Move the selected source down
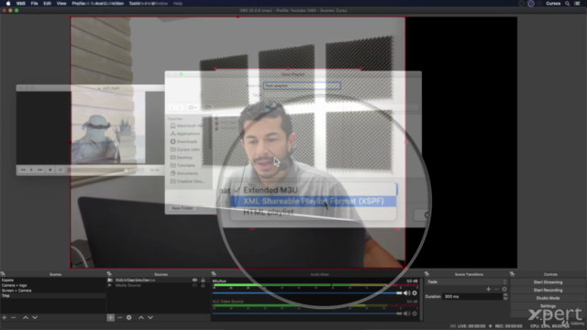The height and width of the screenshot is (330, 587). tap(150, 317)
